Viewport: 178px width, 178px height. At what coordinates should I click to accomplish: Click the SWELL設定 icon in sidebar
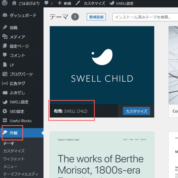pyautogui.click(x=5, y=102)
